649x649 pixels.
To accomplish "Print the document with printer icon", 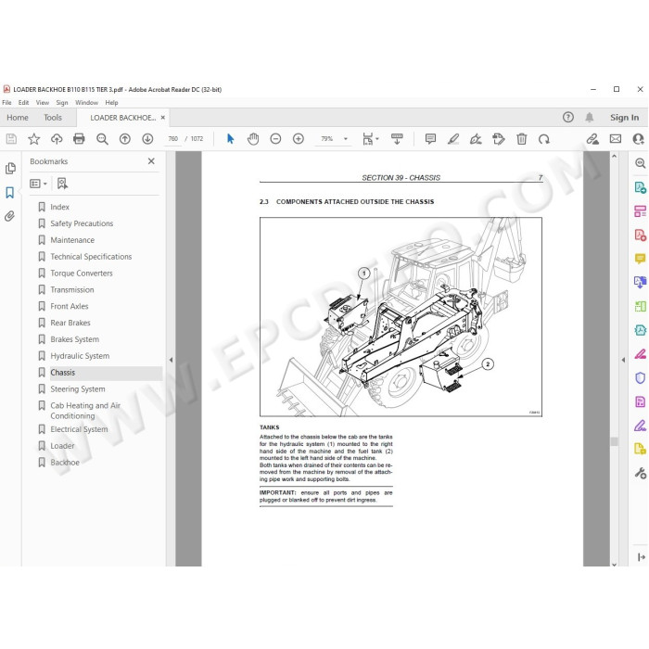I will point(79,139).
